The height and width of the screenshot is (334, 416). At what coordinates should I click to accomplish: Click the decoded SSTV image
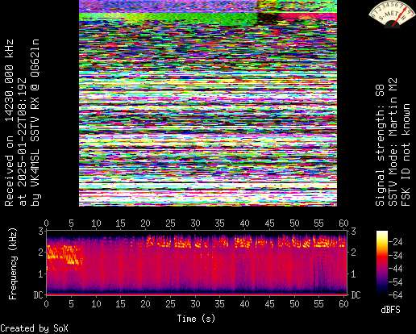click(x=208, y=103)
